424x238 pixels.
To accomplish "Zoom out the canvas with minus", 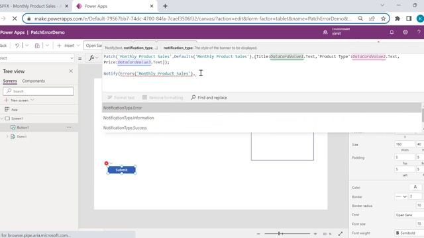I will pyautogui.click(x=258, y=233).
